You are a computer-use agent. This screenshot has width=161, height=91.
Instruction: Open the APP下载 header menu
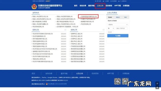(117, 6)
